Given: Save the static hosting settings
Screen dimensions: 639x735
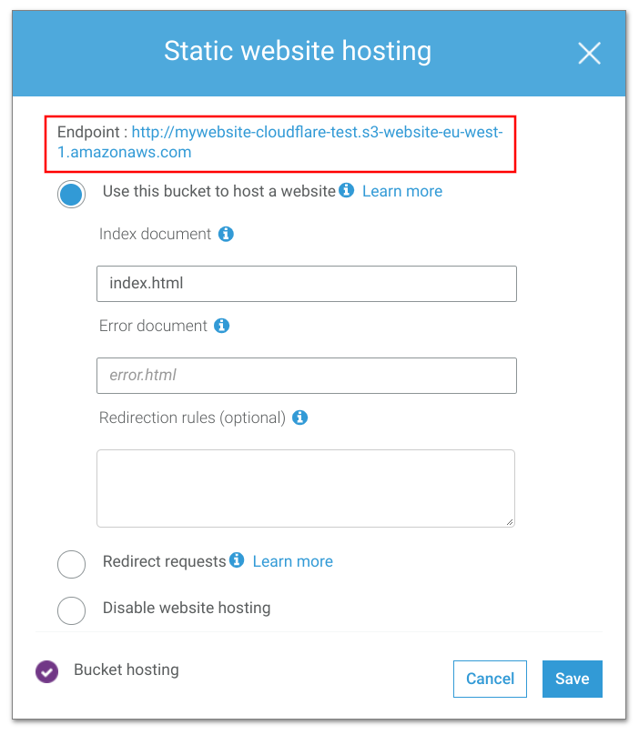Looking at the screenshot, I should point(572,679).
